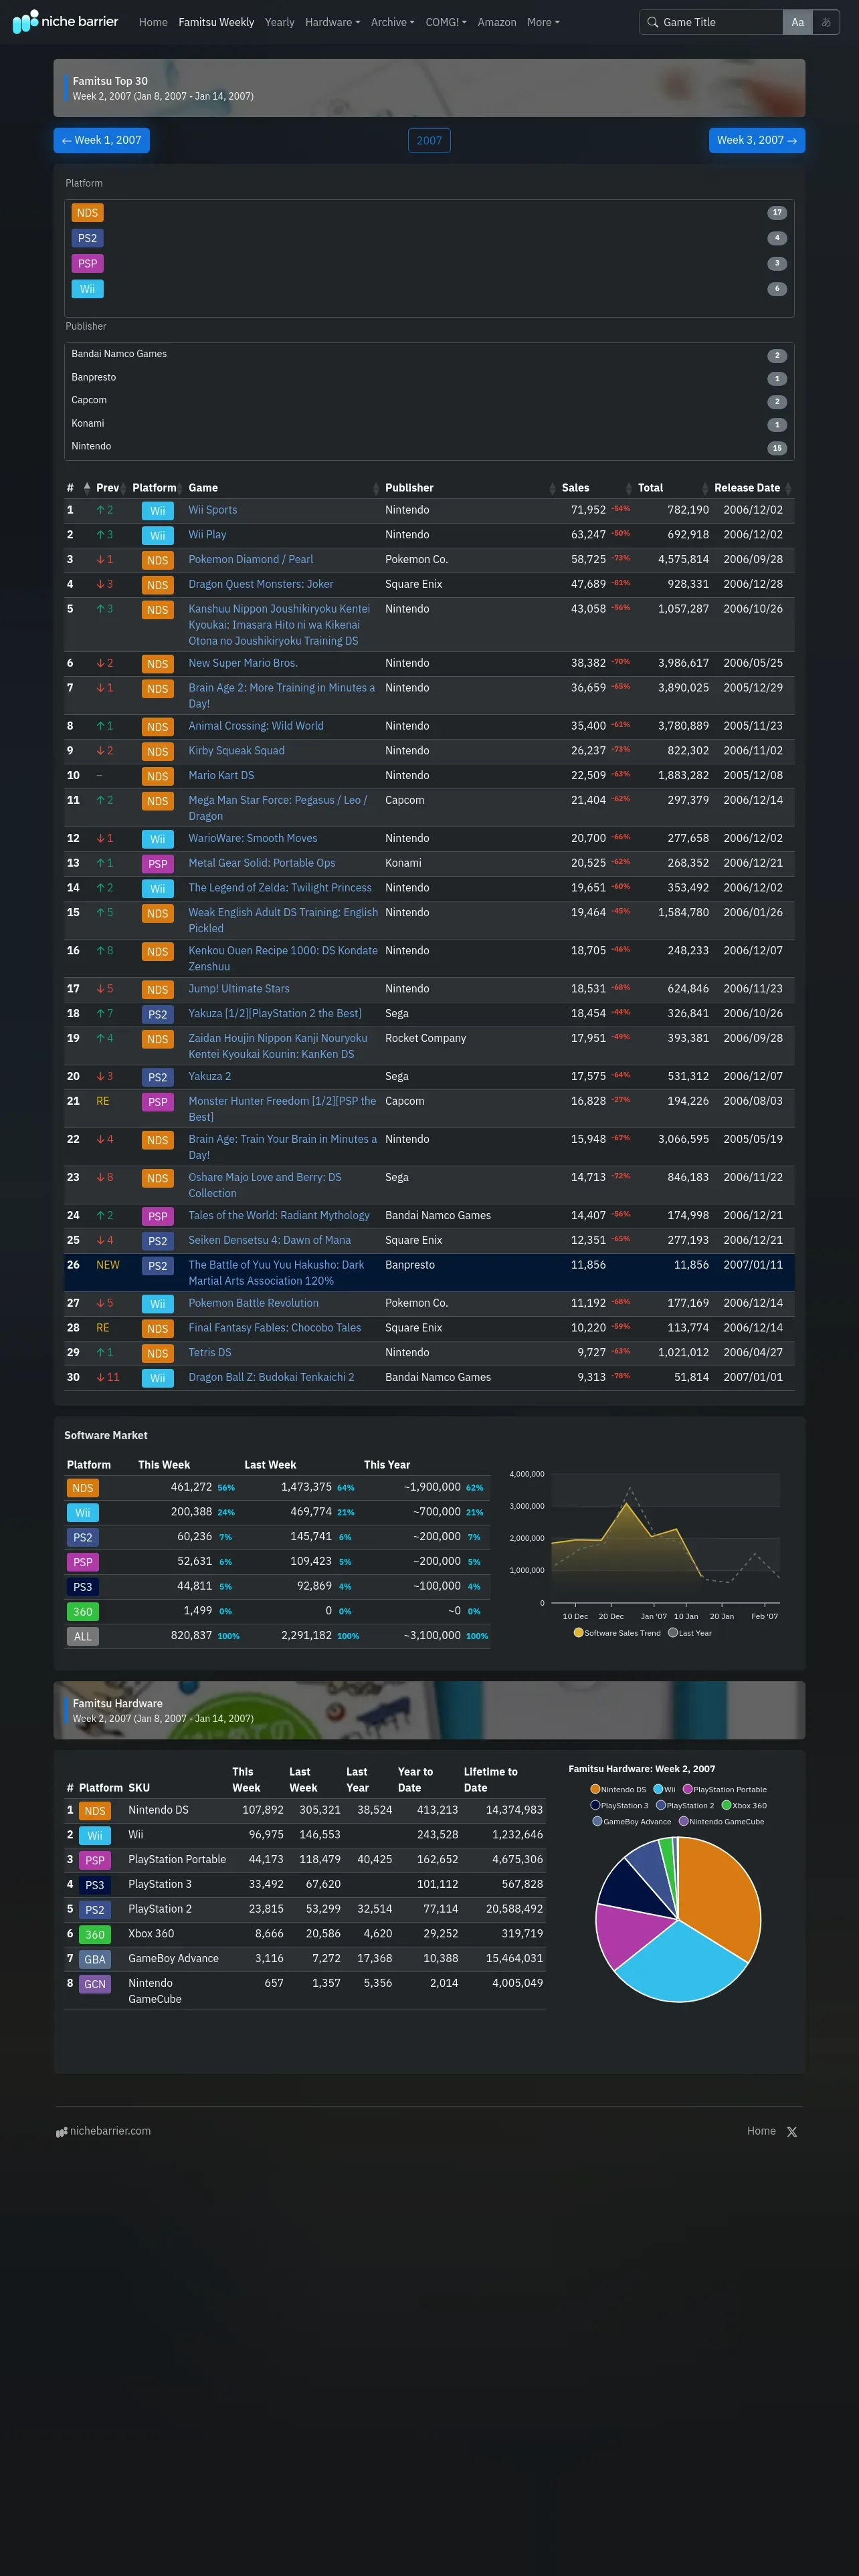Open Tetris DS game link
Screen dimensions: 859x2576
point(210,1352)
